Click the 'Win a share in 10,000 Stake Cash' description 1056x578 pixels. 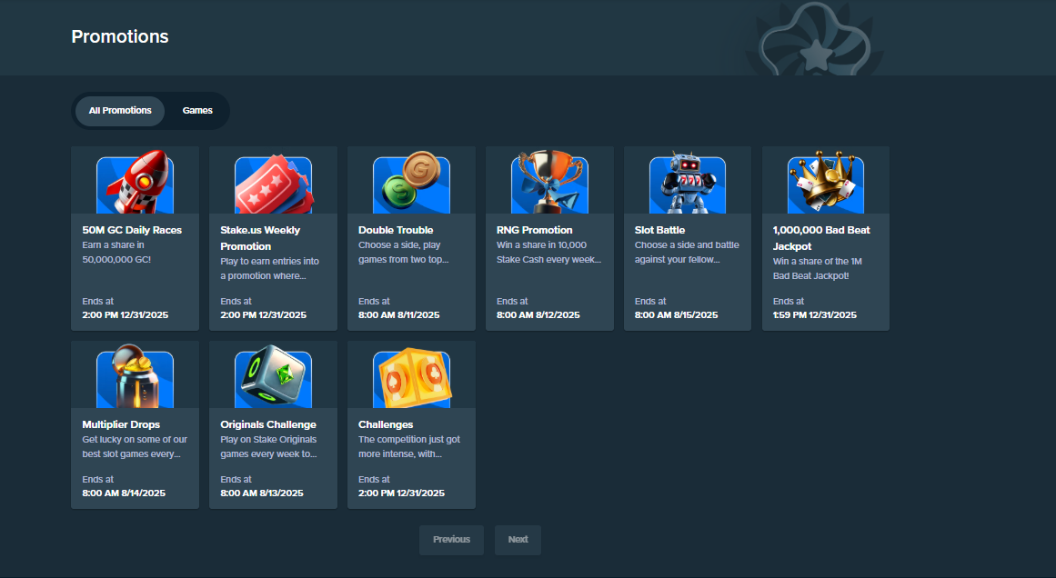pos(548,253)
